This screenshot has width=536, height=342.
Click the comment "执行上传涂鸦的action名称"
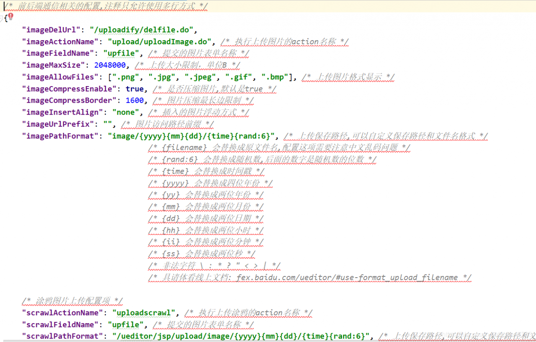[x=248, y=313]
